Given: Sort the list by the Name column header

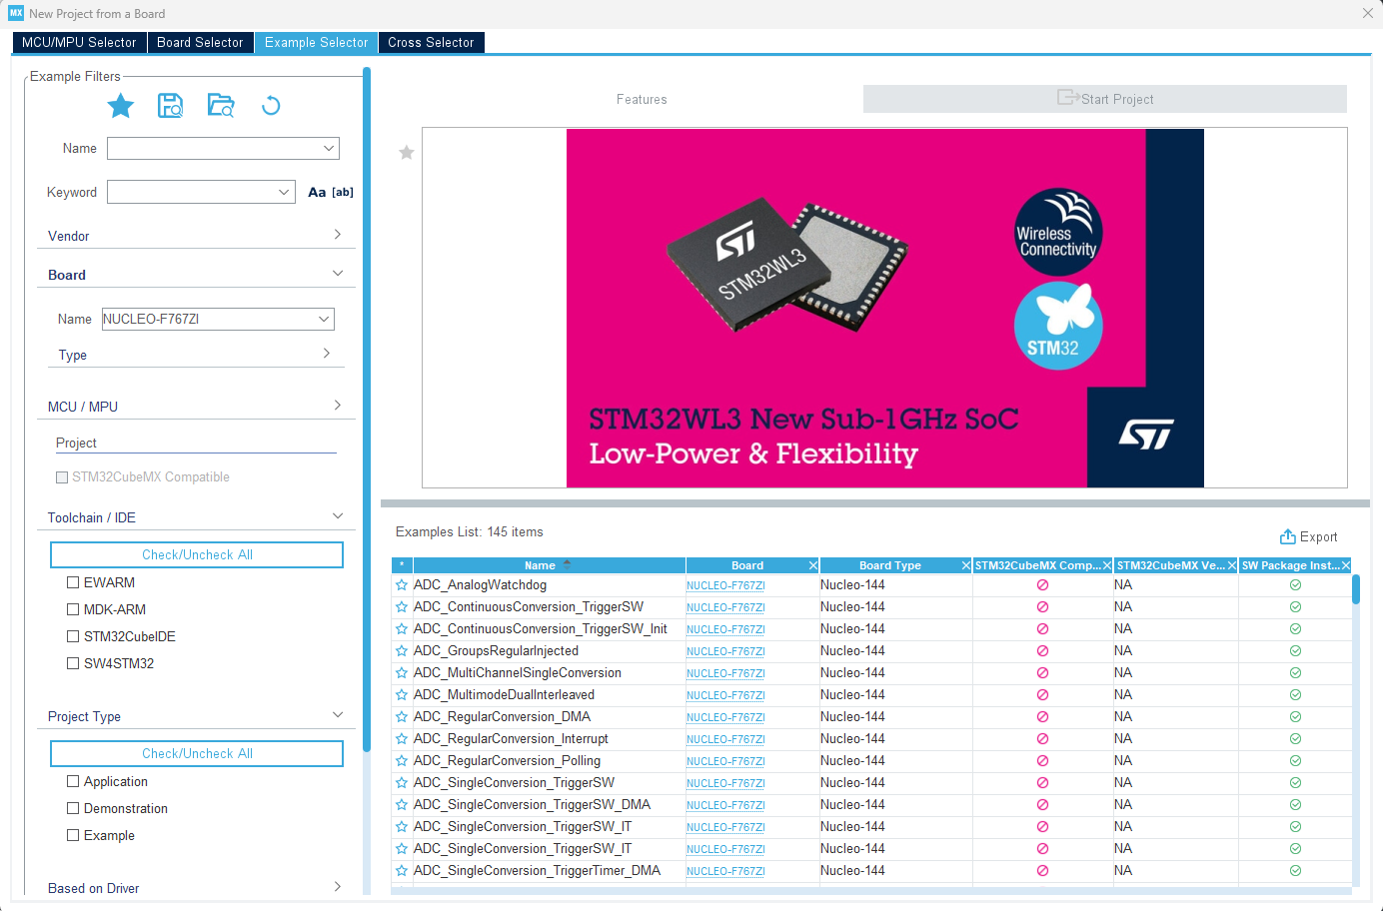Looking at the screenshot, I should coord(549,565).
